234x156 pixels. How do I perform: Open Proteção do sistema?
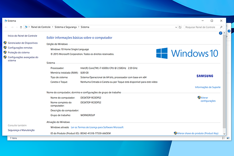(19, 52)
